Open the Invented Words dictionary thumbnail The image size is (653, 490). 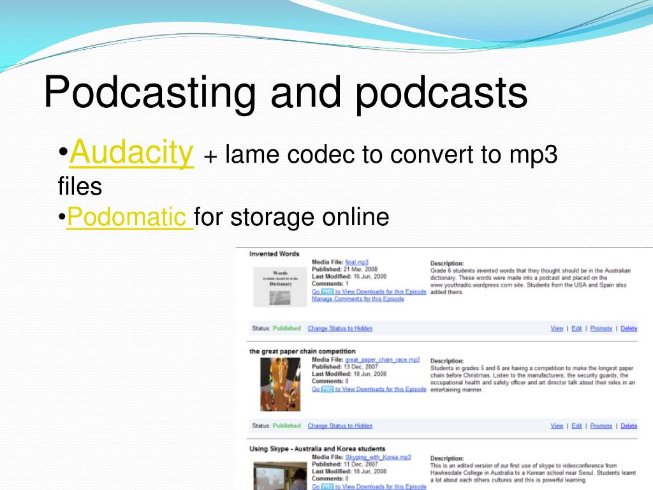click(x=280, y=287)
